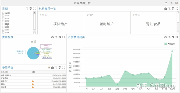Check the (全部) date checkbox
This screenshot has width=180, height=93.
[x=3, y=13]
